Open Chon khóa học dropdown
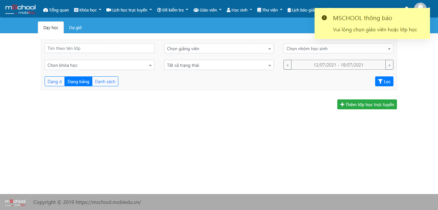The image size is (438, 210). point(99,65)
